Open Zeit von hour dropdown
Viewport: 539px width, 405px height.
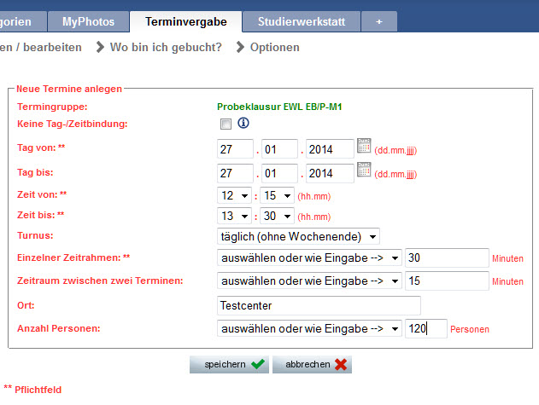click(x=234, y=195)
